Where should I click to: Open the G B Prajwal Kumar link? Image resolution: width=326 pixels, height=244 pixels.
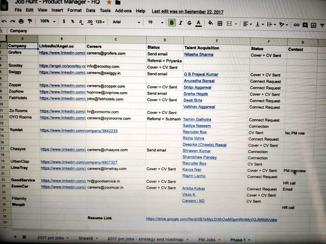201,74
